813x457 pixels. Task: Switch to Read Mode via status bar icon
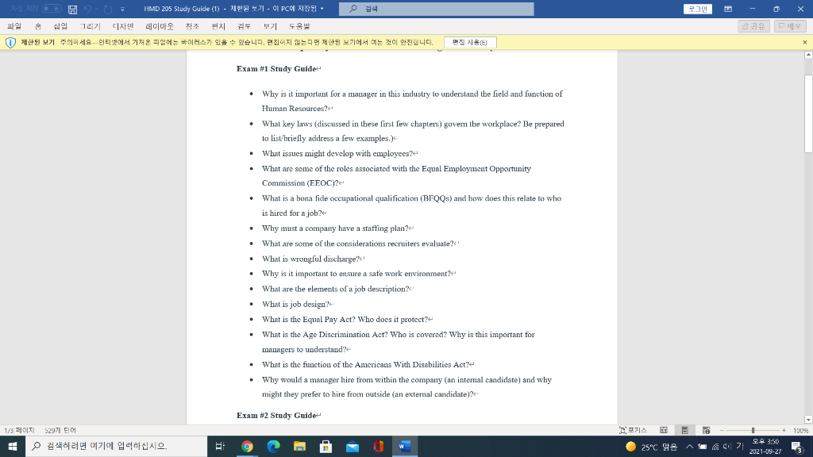pos(664,428)
